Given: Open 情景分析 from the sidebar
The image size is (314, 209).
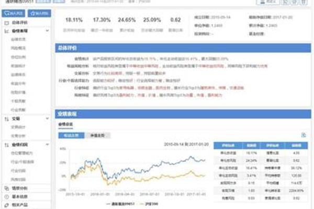Looking at the screenshot, I should tap(20, 188).
